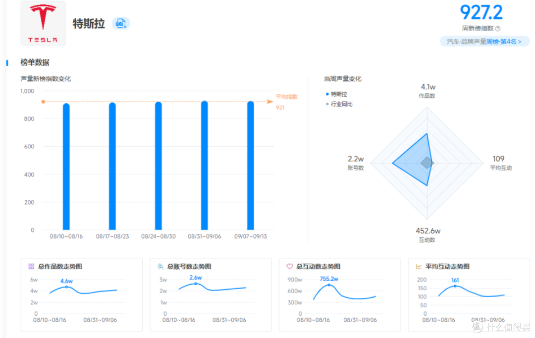Click the 平均互动走势图 card title

pos(447,266)
